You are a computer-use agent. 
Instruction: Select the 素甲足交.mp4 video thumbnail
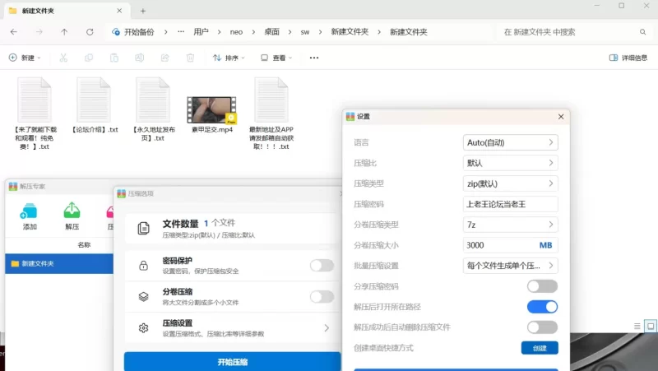[212, 110]
